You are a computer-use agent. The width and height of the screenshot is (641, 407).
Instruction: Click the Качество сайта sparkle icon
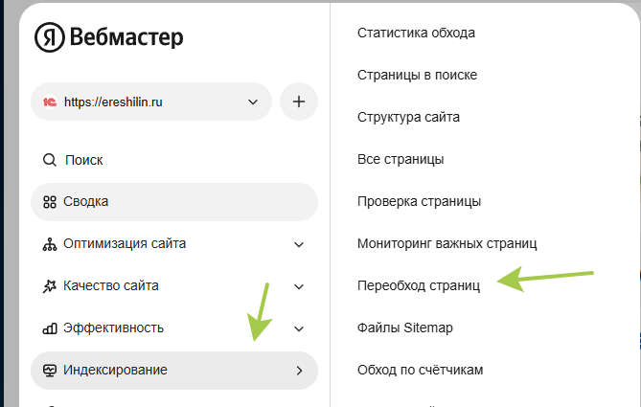[x=50, y=286]
